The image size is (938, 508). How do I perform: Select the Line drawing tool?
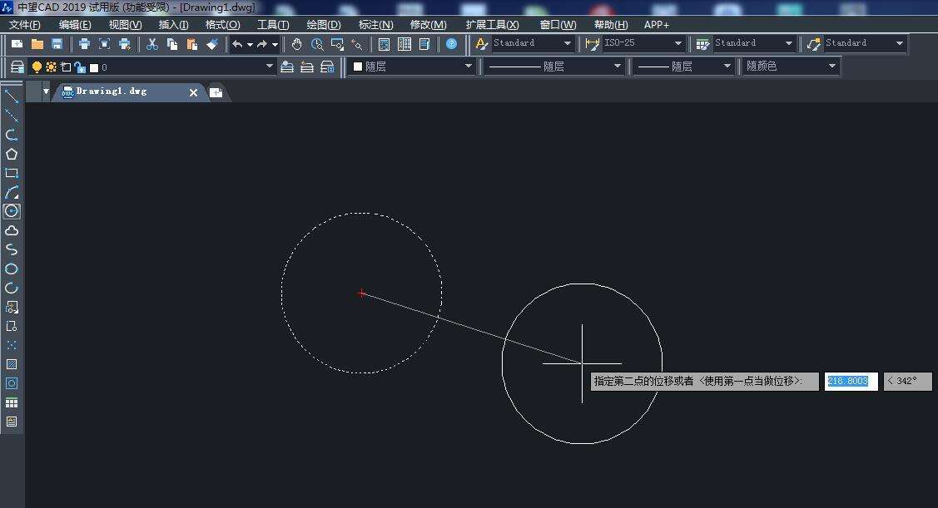pyautogui.click(x=12, y=96)
